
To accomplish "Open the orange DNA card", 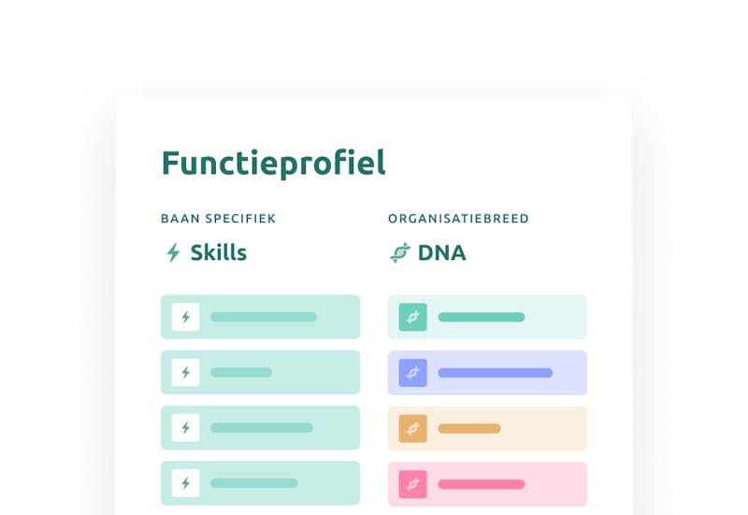I will coord(487,428).
